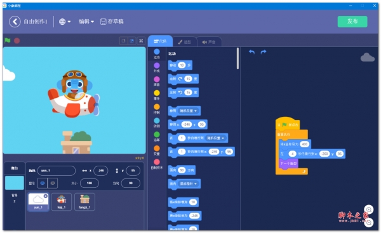This screenshot has width=381, height=233.
Task: Click the cloud icon in workspace corner
Action: coord(368,57)
